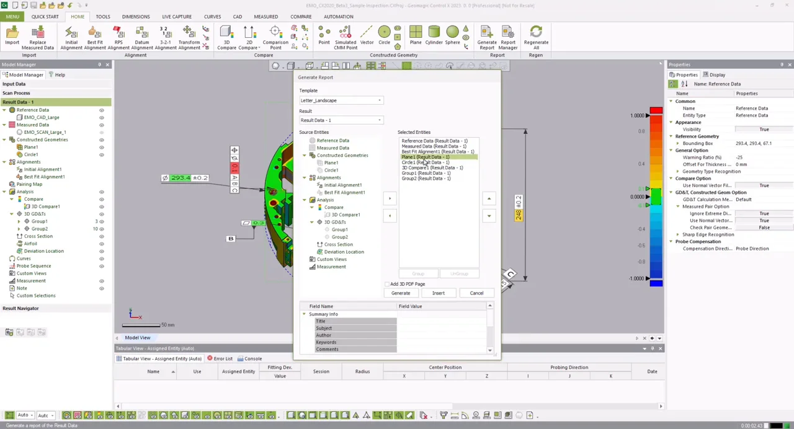Screen dimensions: 794x429
Task: Open the TOOLS ribbon tab
Action: (103, 17)
